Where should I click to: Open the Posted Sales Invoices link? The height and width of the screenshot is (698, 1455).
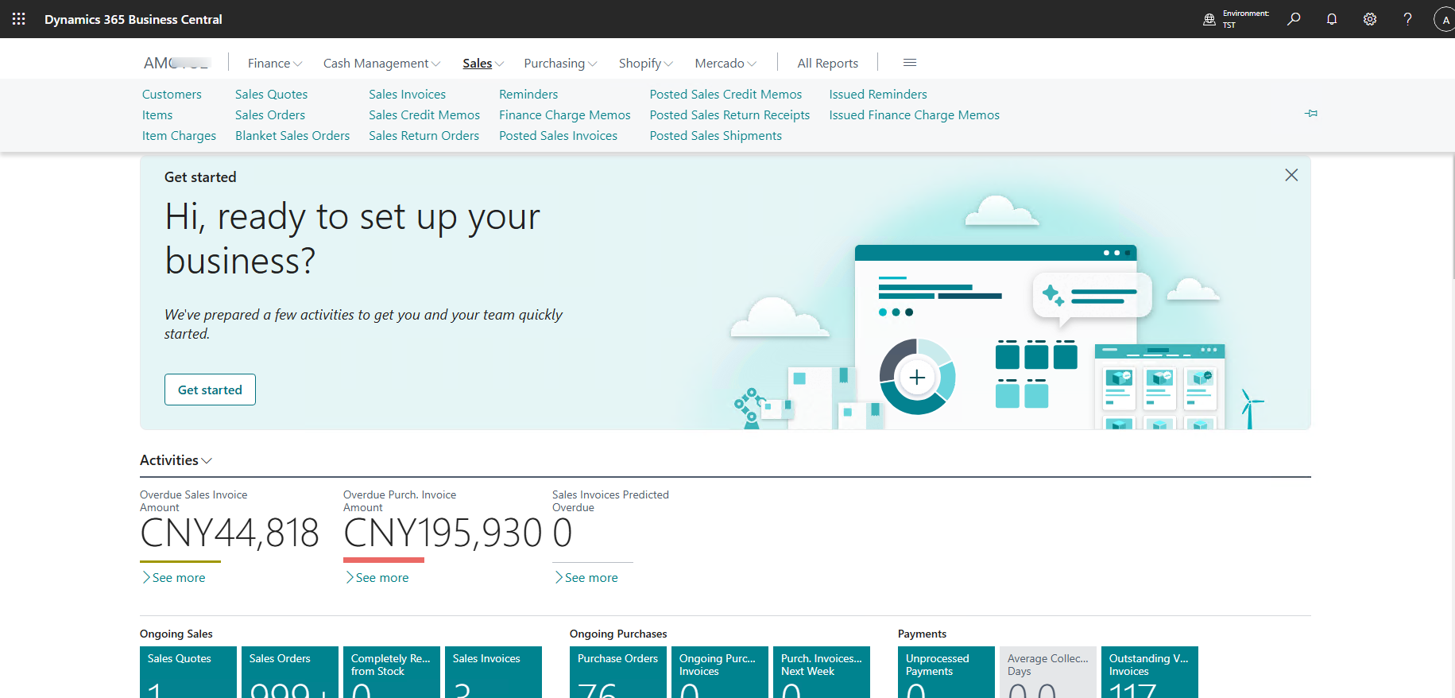click(x=558, y=136)
